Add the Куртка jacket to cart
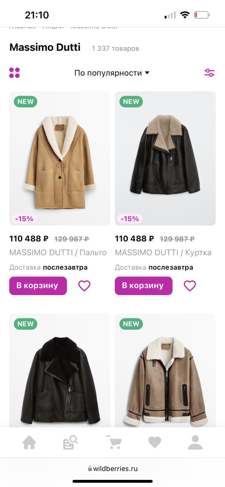 click(144, 286)
